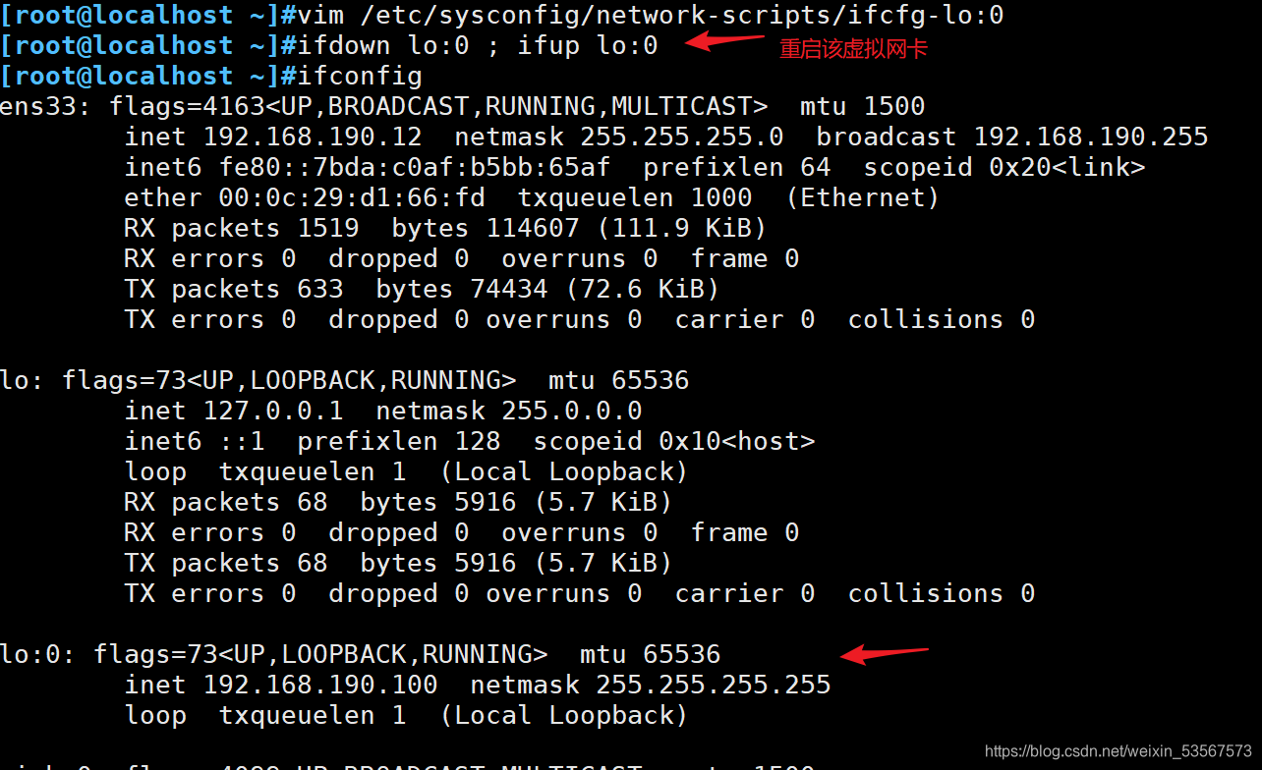Image resolution: width=1262 pixels, height=770 pixels.
Task: Click 'mtu 1500' on ens33 line
Action: 862,106
